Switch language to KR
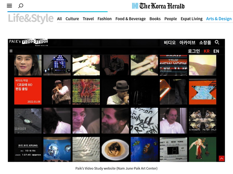The height and width of the screenshot is (174, 233). [207, 51]
